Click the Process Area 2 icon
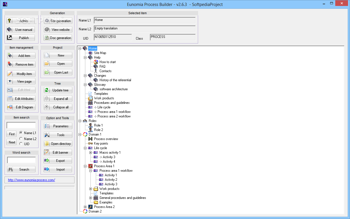The image size is (350, 219). click(90, 207)
